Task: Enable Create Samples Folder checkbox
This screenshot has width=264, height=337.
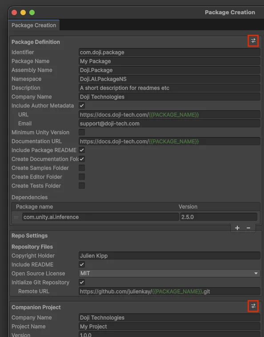Action: (x=82, y=168)
